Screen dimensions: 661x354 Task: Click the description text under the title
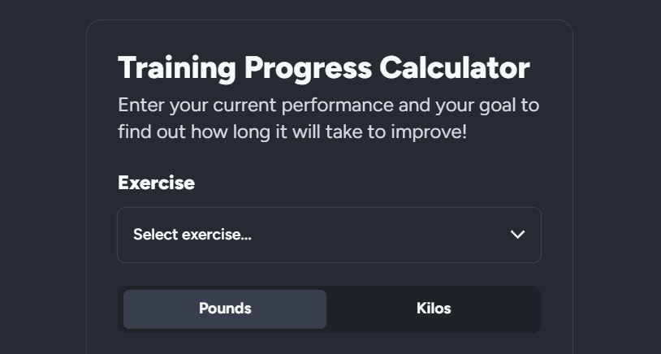pyautogui.click(x=328, y=118)
